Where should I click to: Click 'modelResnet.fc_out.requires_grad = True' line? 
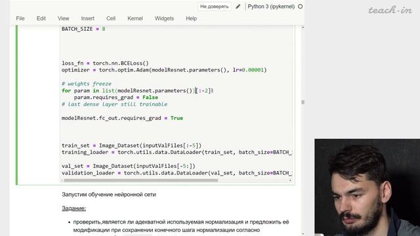122,118
